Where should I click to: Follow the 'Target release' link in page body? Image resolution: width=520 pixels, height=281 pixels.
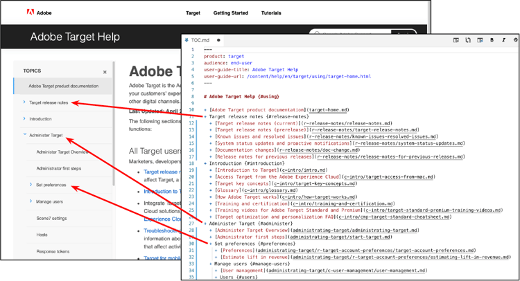click(162, 172)
